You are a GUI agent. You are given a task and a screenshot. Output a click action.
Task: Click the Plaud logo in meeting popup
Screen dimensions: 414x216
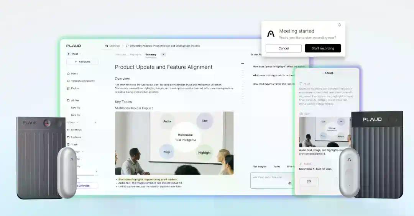[271, 34]
